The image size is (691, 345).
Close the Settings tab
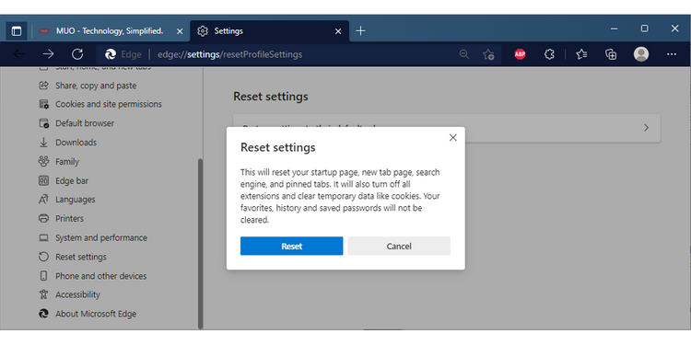[338, 31]
